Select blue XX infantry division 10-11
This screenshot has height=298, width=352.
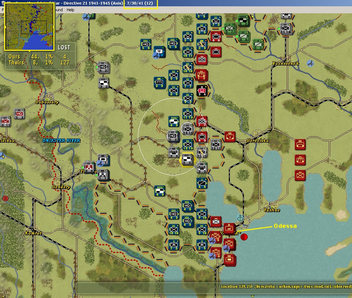[x=188, y=52]
